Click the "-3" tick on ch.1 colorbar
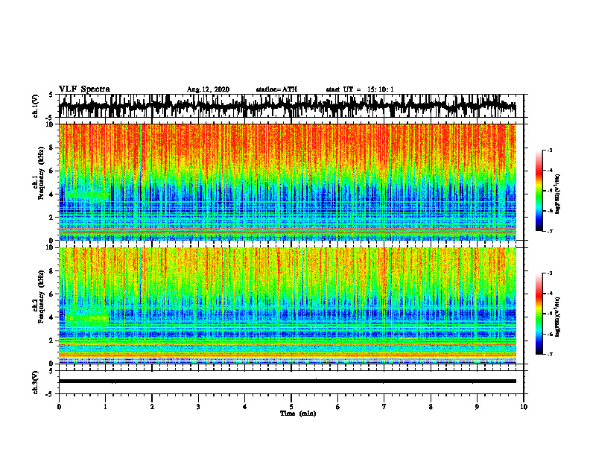 click(x=550, y=151)
